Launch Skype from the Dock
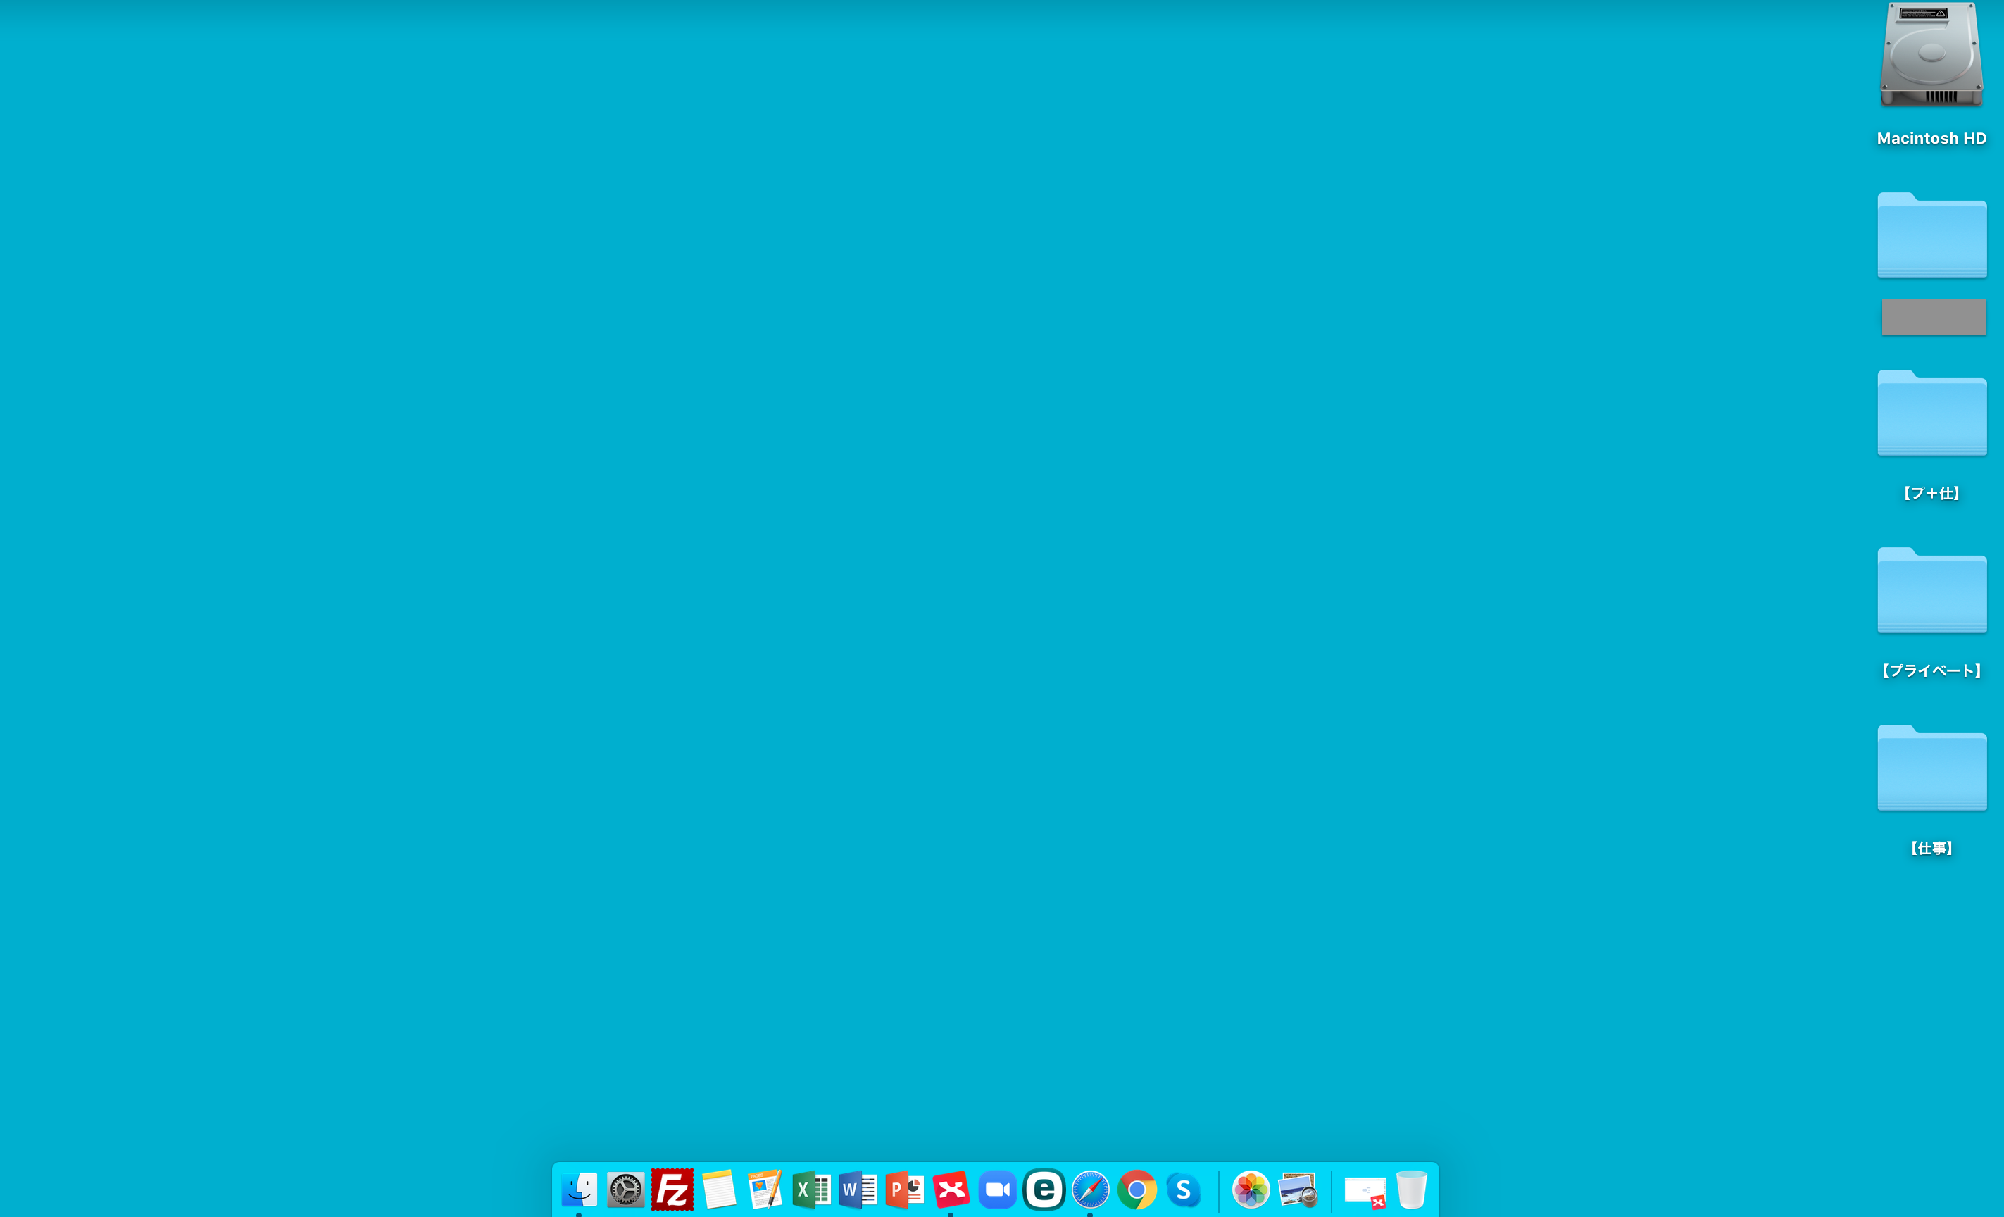This screenshot has width=2004, height=1217. (x=1184, y=1190)
